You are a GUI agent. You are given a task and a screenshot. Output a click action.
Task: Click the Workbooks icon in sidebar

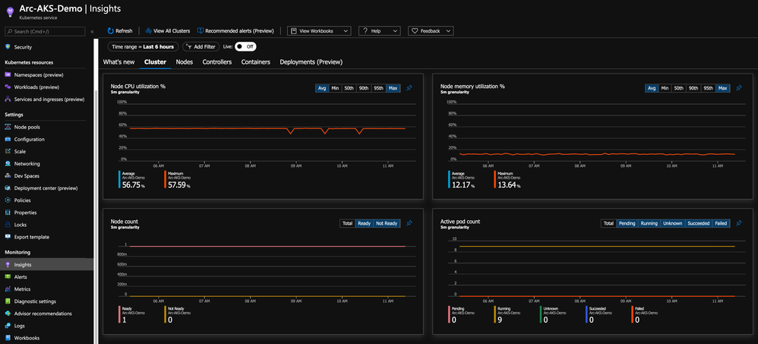pyautogui.click(x=8, y=338)
